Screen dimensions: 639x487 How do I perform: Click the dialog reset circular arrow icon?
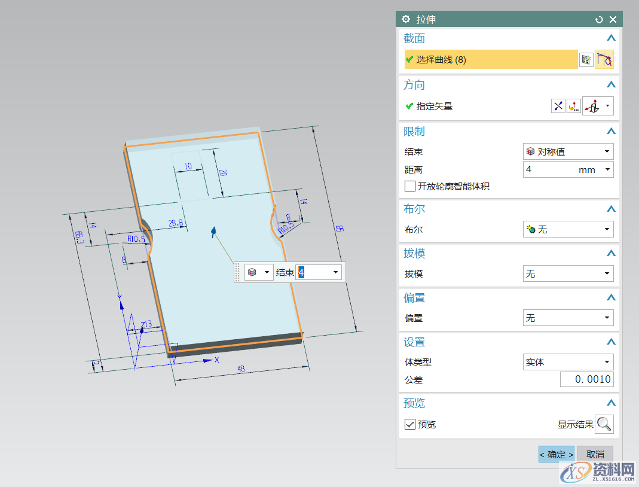click(x=598, y=19)
